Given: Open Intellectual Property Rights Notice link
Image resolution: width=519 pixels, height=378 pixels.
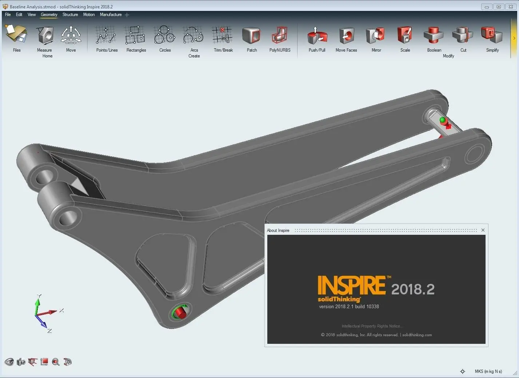Looking at the screenshot, I should click(x=372, y=326).
